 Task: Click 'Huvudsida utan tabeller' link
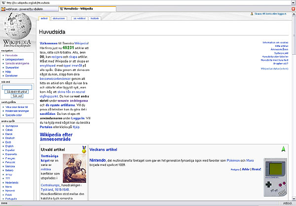[x=275, y=57]
